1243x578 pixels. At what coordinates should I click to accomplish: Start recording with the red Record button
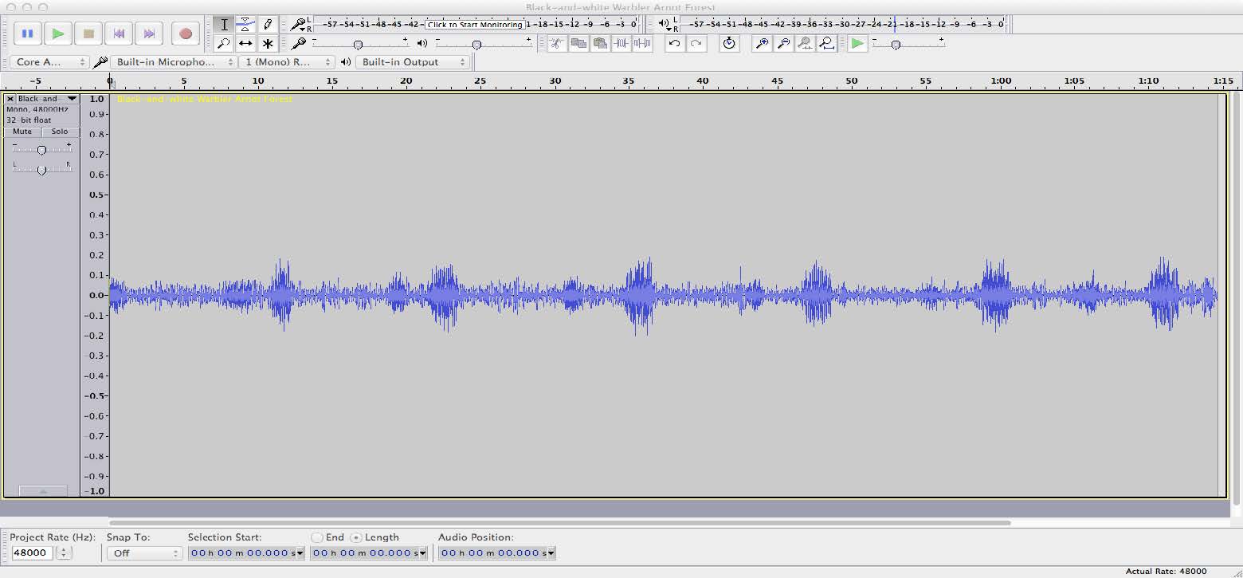point(186,33)
